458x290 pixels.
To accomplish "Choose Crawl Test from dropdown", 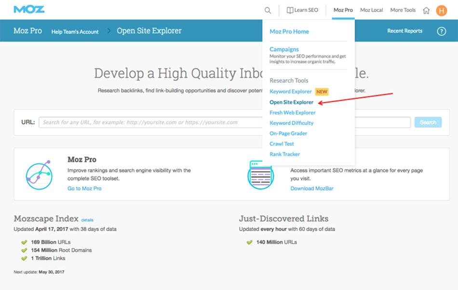I will tap(282, 144).
